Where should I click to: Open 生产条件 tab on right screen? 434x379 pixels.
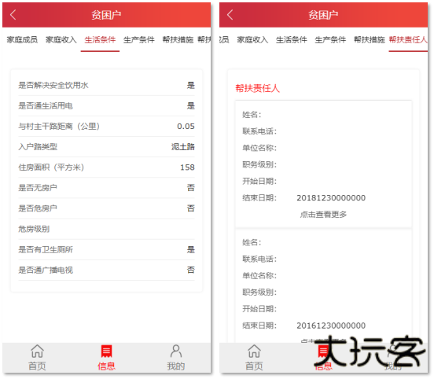point(330,40)
